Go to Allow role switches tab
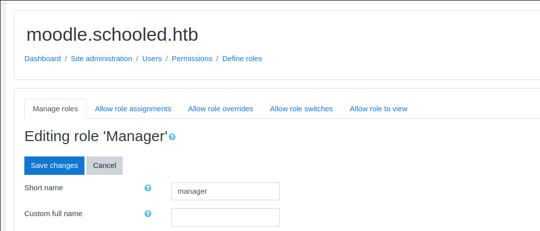 (301, 109)
